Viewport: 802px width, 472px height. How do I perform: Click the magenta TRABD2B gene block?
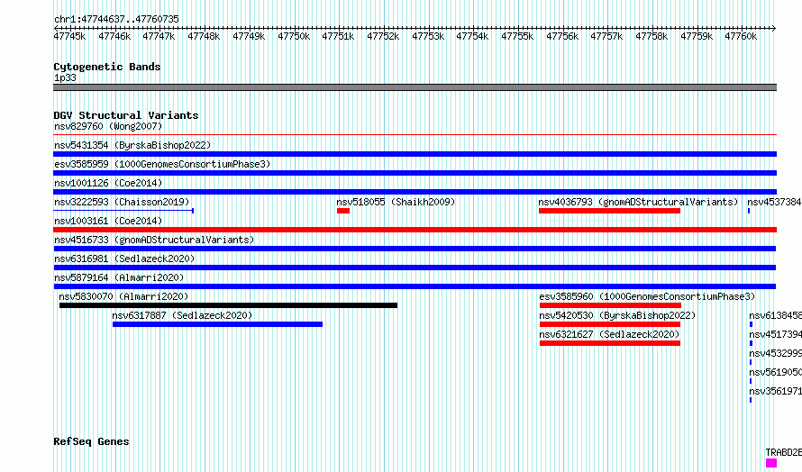[x=771, y=463]
